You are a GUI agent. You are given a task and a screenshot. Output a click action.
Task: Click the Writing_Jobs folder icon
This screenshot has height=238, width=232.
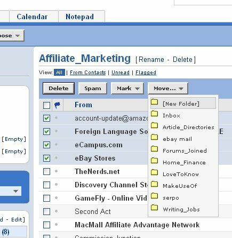coord(154,208)
